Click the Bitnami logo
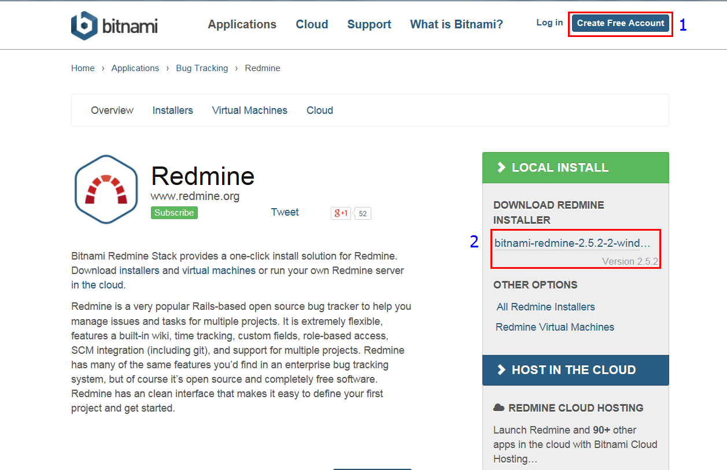 point(114,25)
